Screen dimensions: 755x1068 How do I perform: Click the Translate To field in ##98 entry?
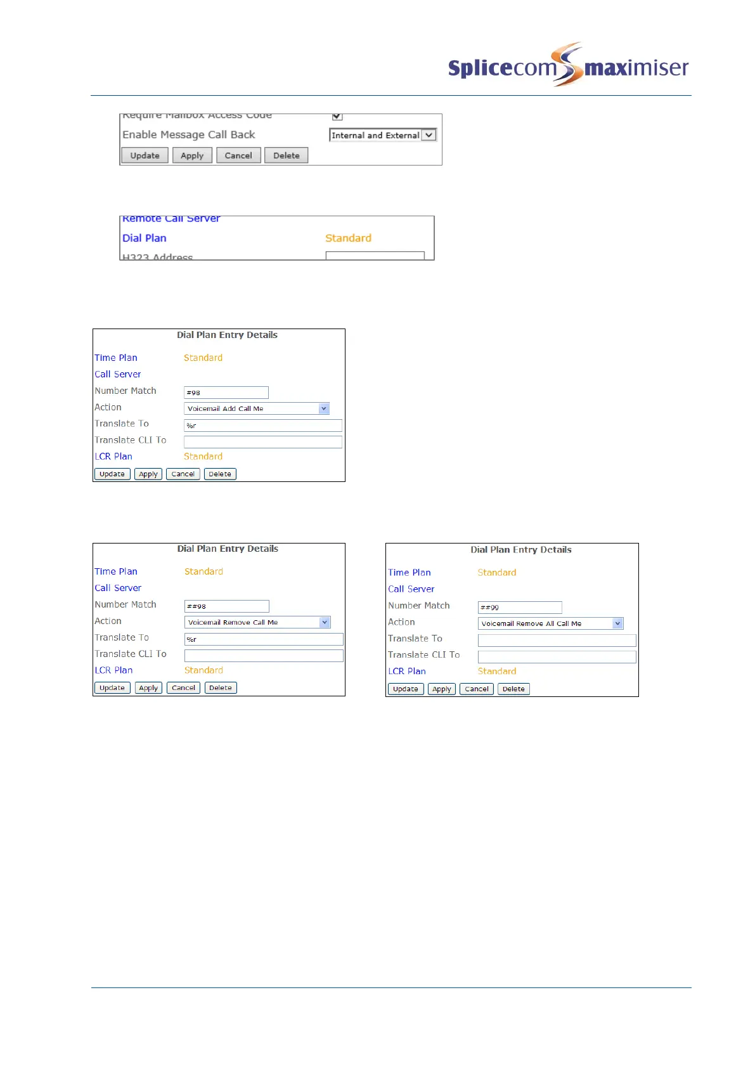[x=264, y=639]
